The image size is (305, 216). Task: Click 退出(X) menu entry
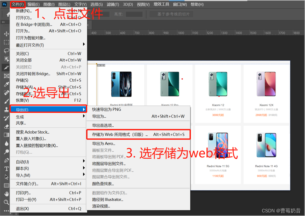pyautogui.click(x=48, y=209)
